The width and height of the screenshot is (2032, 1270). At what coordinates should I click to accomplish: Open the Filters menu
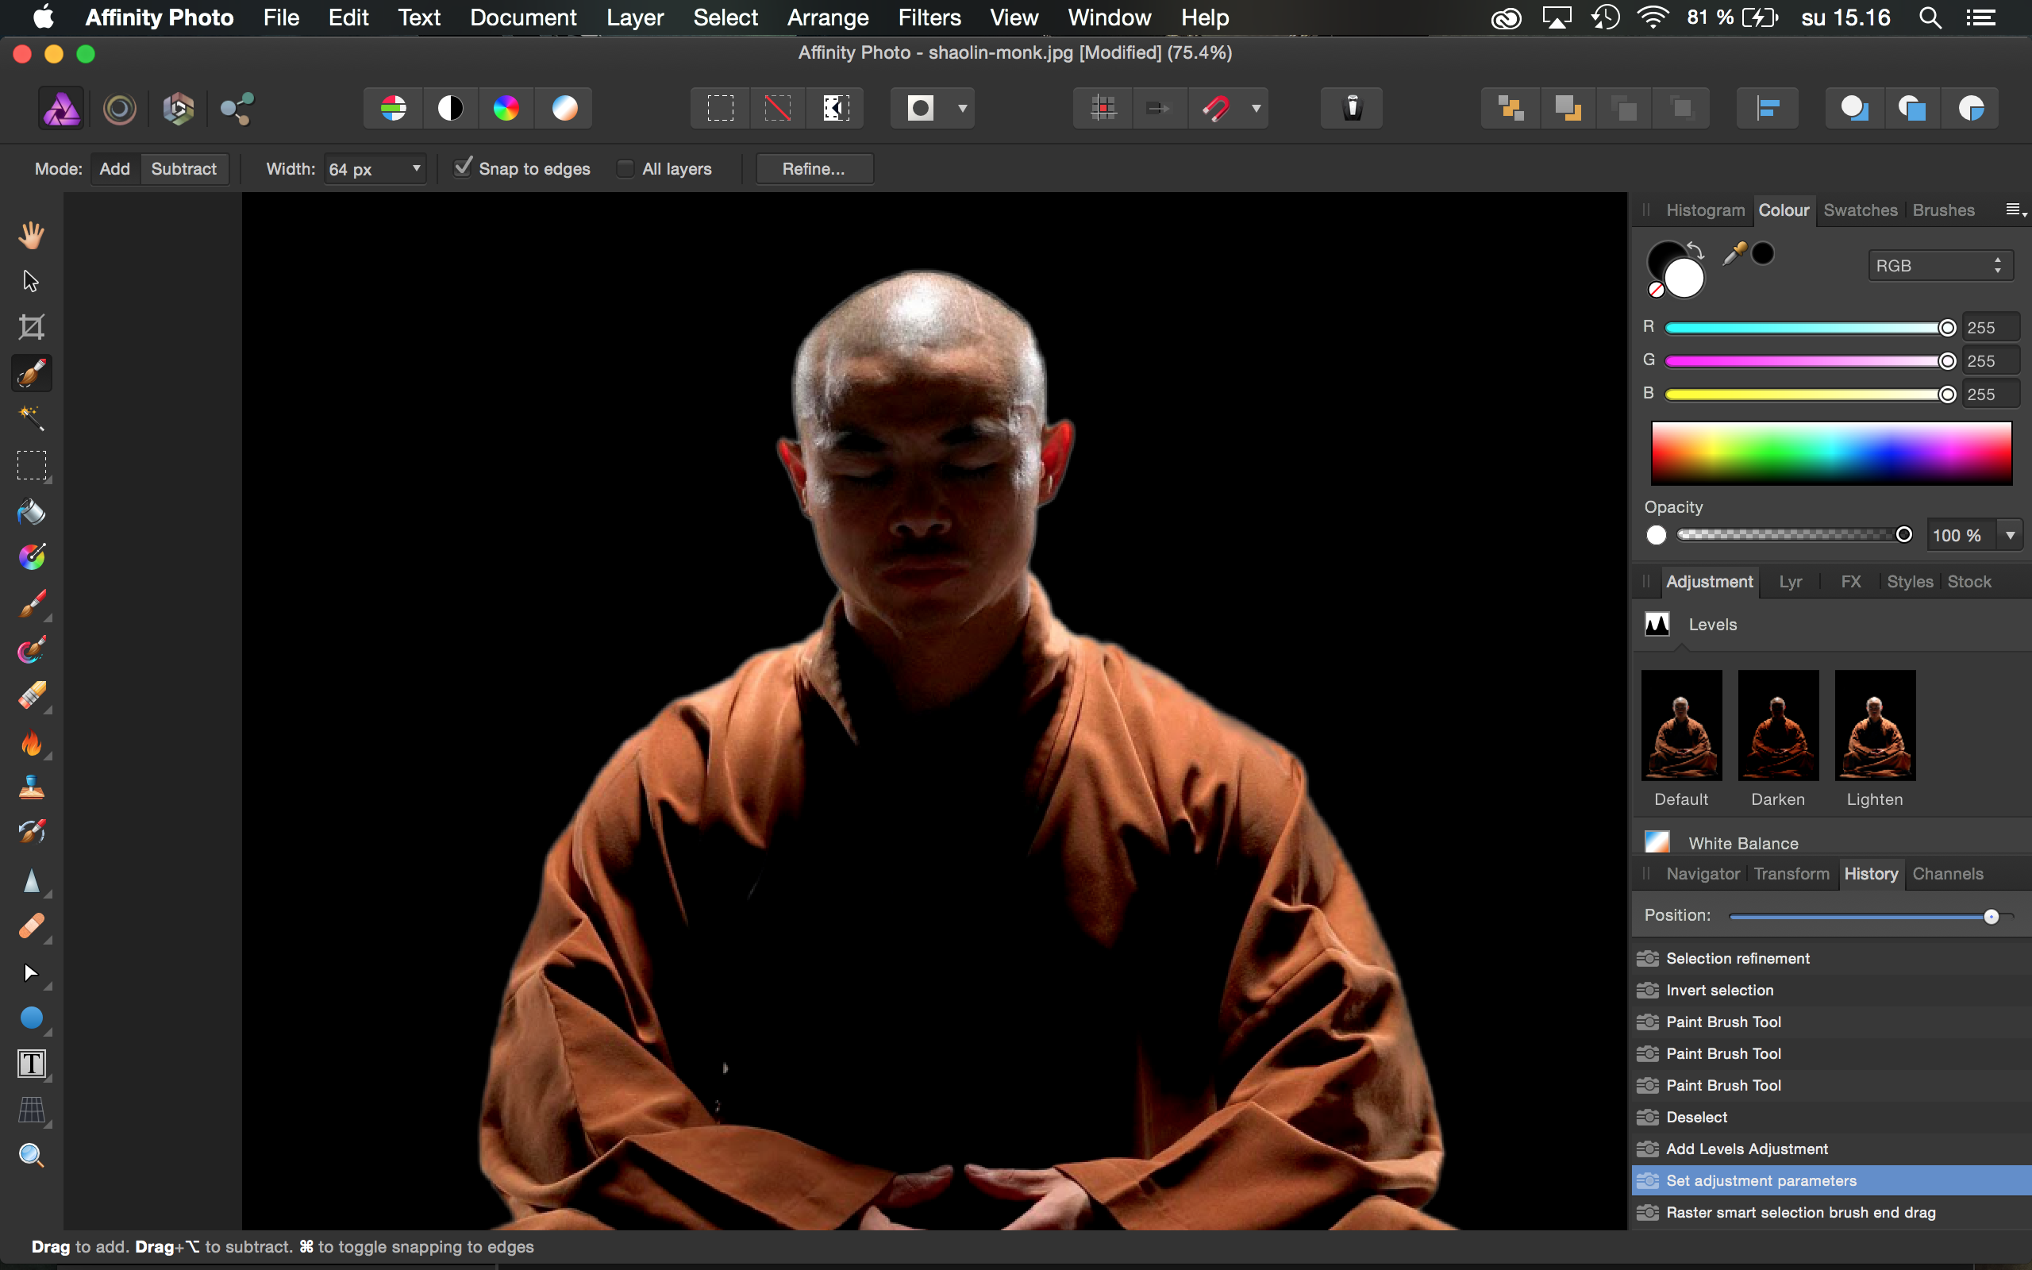point(929,17)
